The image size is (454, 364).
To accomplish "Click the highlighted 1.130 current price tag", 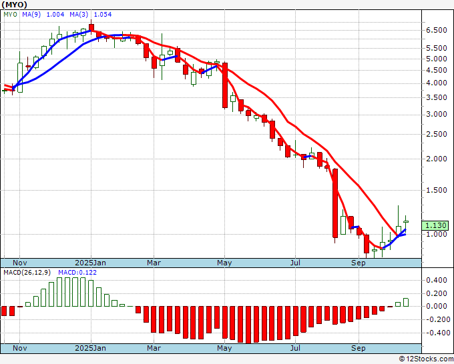I will [435, 225].
